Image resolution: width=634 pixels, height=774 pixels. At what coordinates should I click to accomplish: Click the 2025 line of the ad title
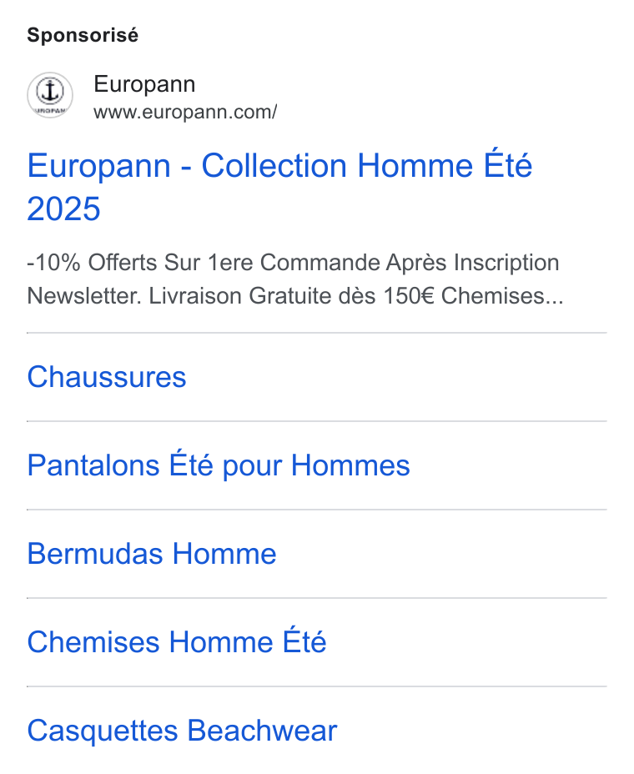[x=63, y=209]
